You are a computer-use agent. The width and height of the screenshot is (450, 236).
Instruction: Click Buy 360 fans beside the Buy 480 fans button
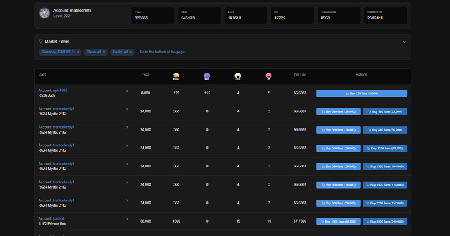tap(339, 112)
